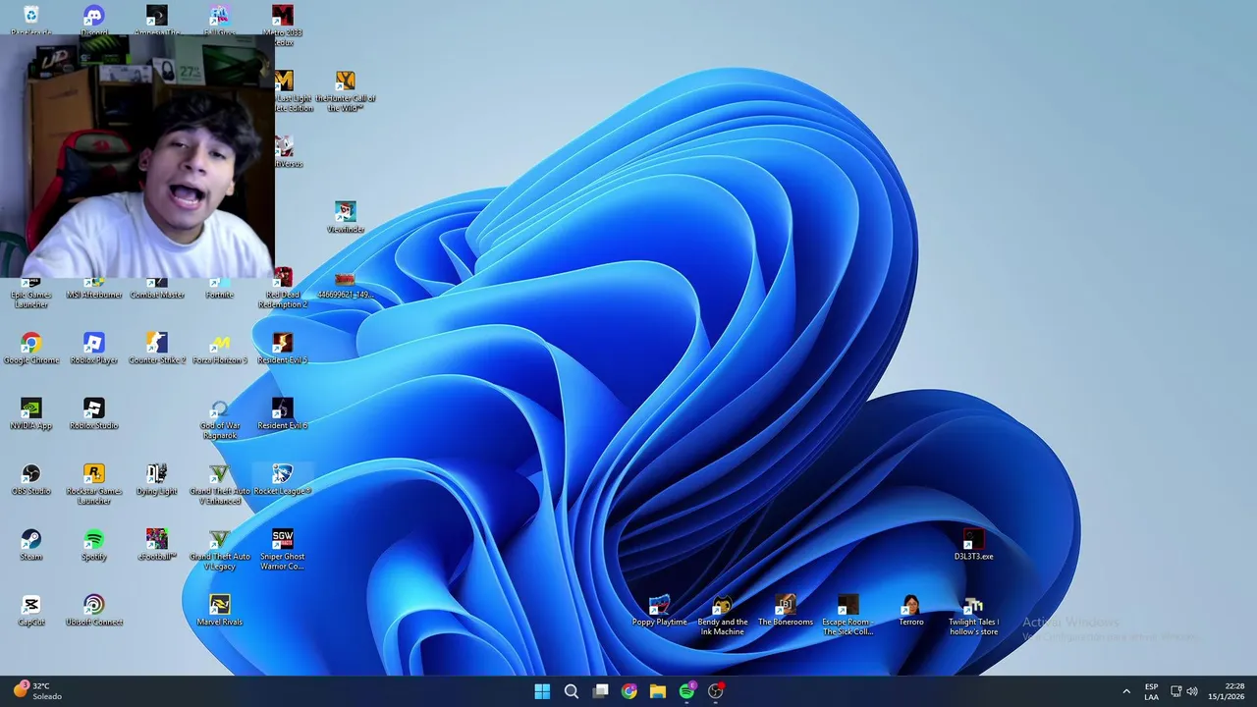This screenshot has height=707, width=1257.
Task: Select the Ubisoft Connect desktop icon
Action: (x=93, y=610)
